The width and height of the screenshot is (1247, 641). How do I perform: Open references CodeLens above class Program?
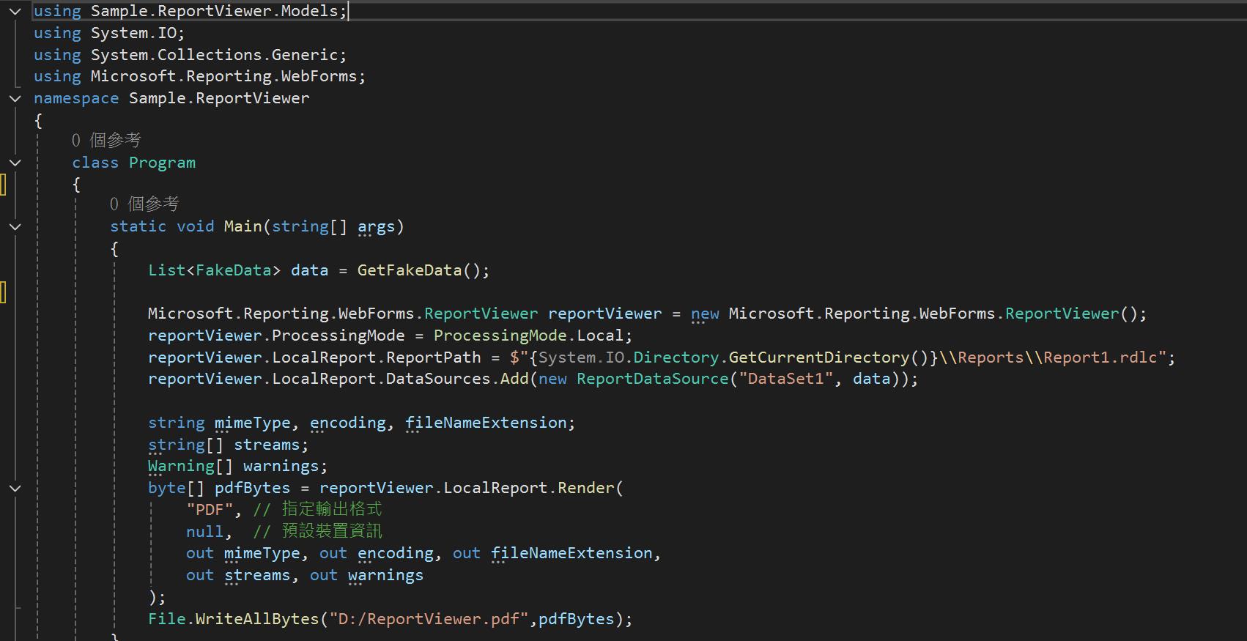tap(106, 140)
